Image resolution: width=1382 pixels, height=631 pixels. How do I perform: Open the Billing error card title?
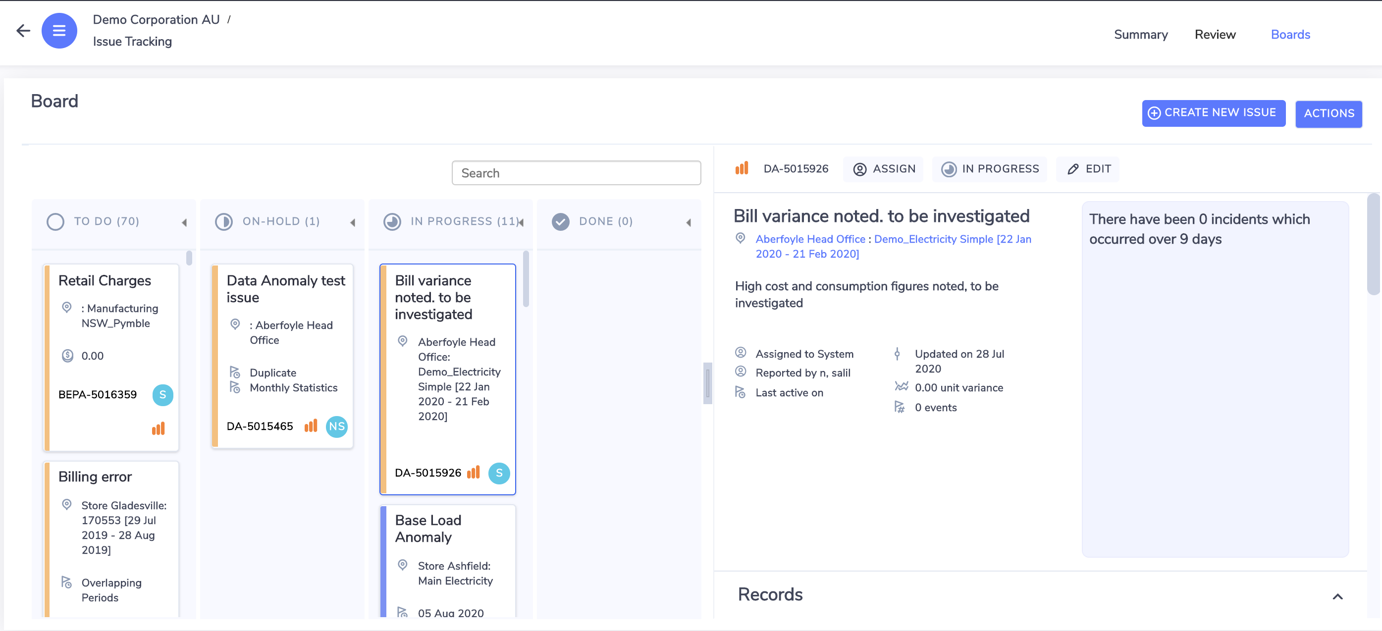(95, 476)
